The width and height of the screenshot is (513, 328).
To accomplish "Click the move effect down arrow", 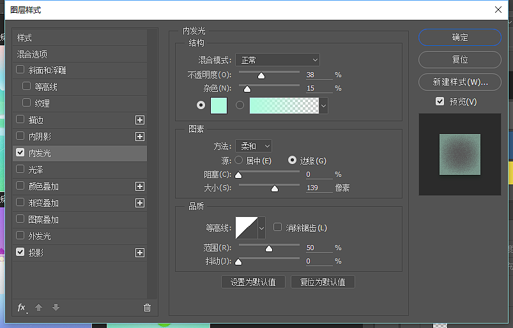I will click(x=56, y=308).
